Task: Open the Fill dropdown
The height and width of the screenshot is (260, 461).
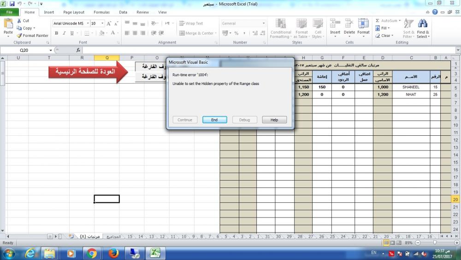Action: [383, 28]
